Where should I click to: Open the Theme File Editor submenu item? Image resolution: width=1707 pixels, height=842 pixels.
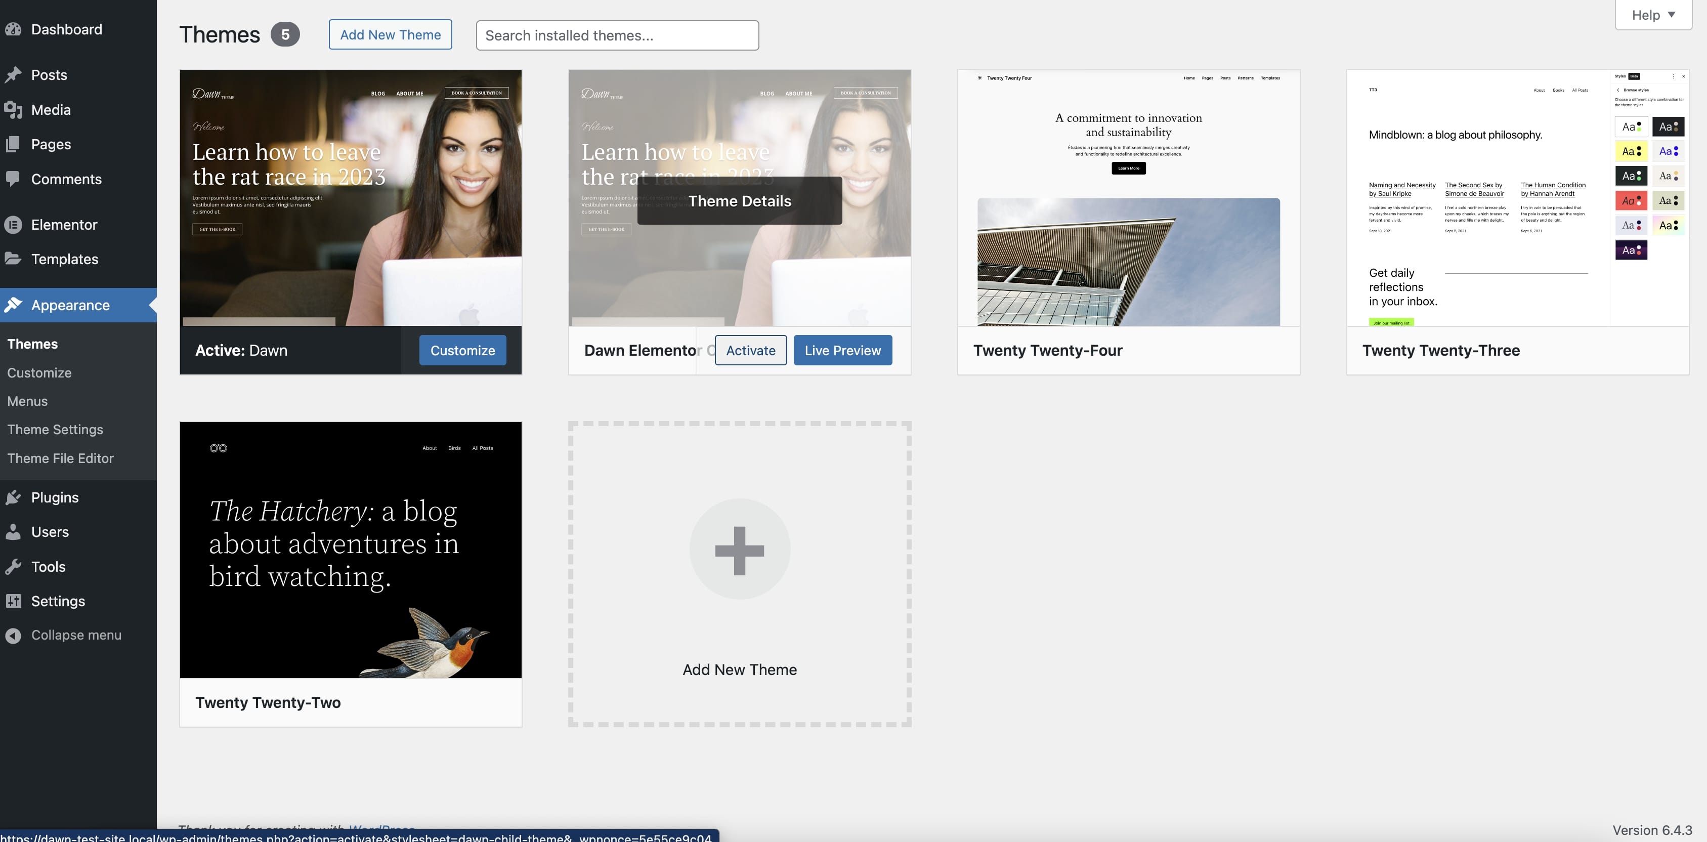60,458
